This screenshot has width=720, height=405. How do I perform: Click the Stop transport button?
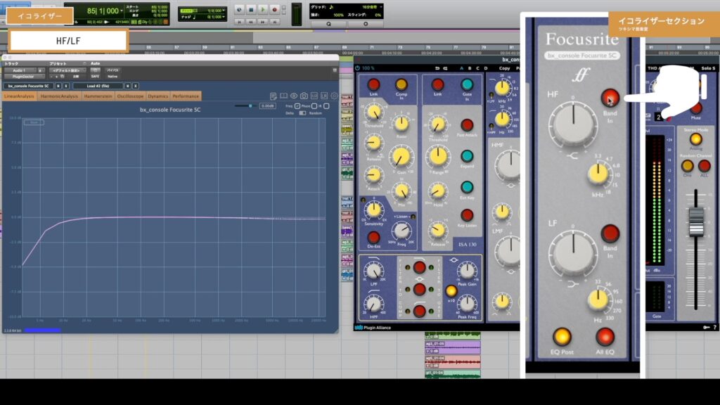(x=251, y=9)
